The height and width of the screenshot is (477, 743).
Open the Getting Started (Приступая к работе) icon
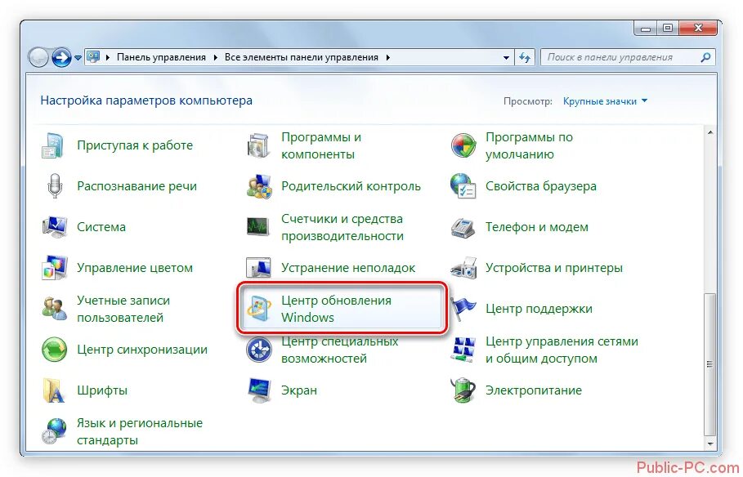click(52, 145)
